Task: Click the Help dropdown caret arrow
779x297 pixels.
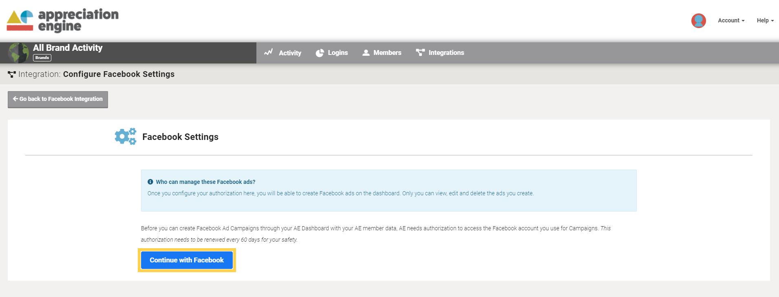Action: 772,21
